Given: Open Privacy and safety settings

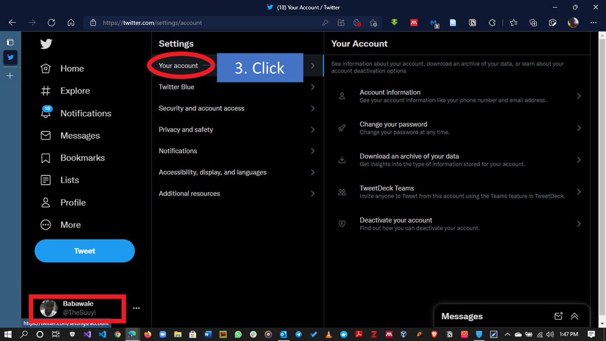Looking at the screenshot, I should point(237,129).
